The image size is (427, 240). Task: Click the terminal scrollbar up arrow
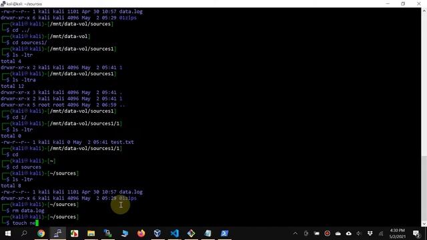424,11
